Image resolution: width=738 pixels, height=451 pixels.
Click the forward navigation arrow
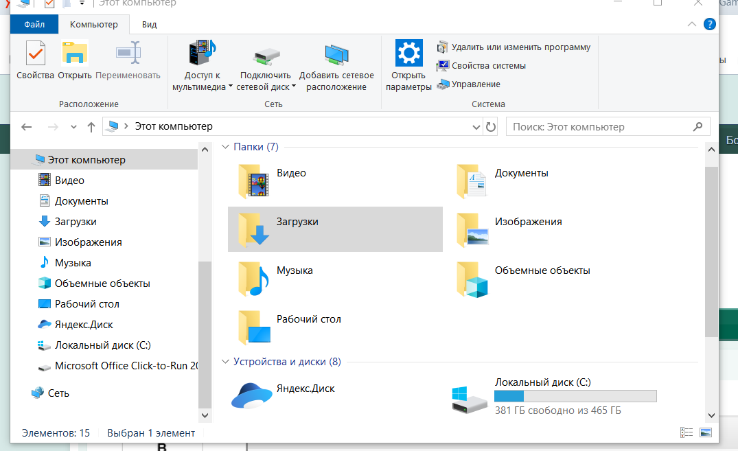click(53, 126)
